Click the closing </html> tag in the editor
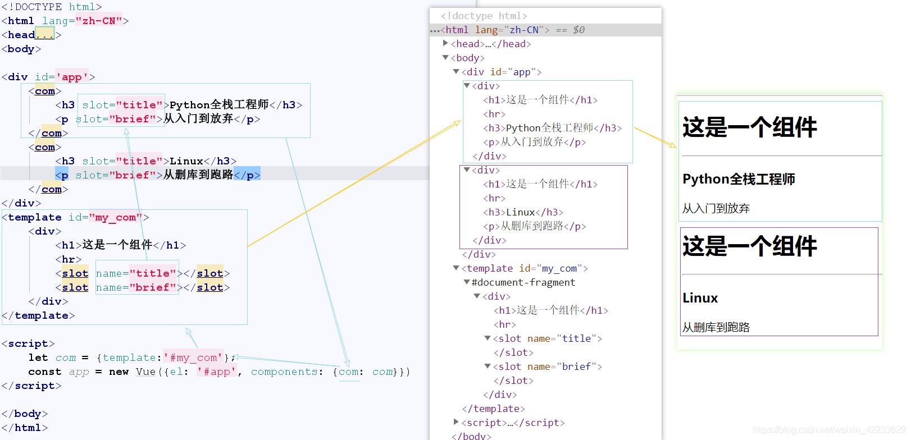Viewport: 911px width, 440px height. (25, 428)
